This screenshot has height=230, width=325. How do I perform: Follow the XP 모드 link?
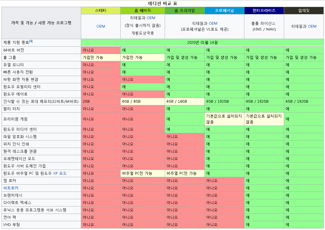[x=60, y=173]
